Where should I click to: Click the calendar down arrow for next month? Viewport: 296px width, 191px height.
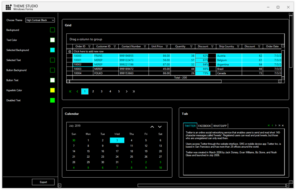[160, 127]
